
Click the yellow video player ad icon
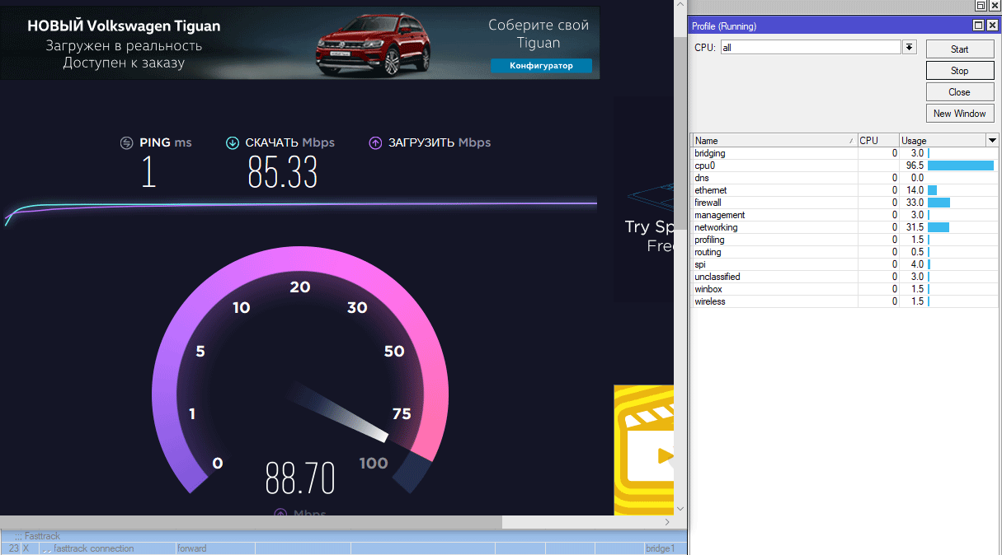coord(645,450)
